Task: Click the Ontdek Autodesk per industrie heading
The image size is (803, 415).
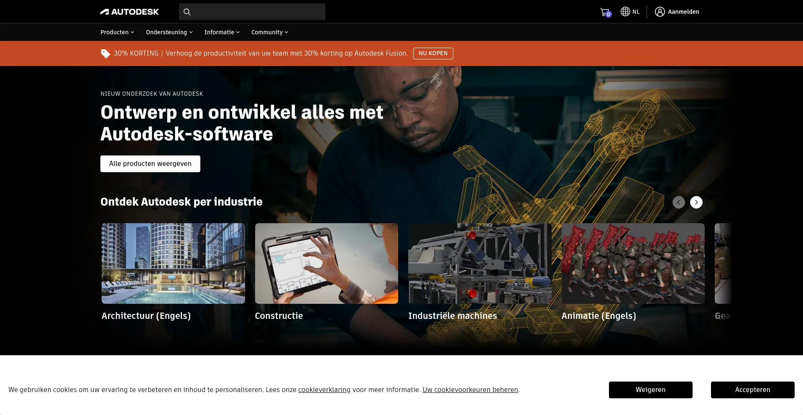Action: tap(182, 202)
